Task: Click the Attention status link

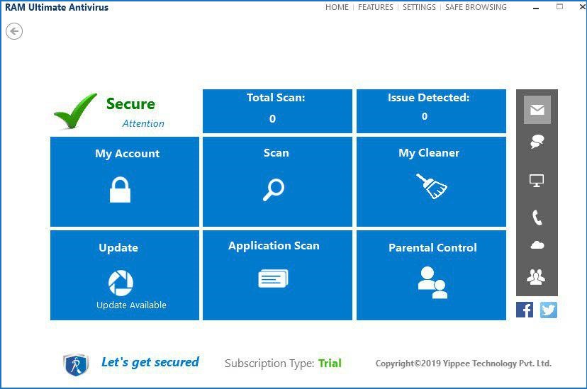Action: click(143, 123)
